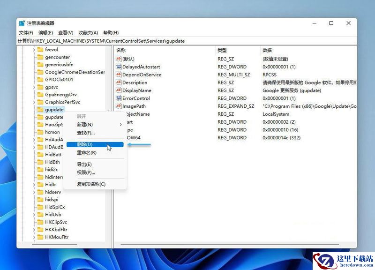Click the DWORD icon beside ErrorControl
This screenshot has height=270, width=375.
(119, 98)
